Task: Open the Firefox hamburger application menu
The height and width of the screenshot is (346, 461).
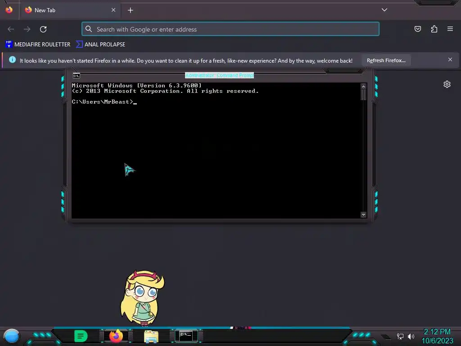Action: (x=450, y=29)
